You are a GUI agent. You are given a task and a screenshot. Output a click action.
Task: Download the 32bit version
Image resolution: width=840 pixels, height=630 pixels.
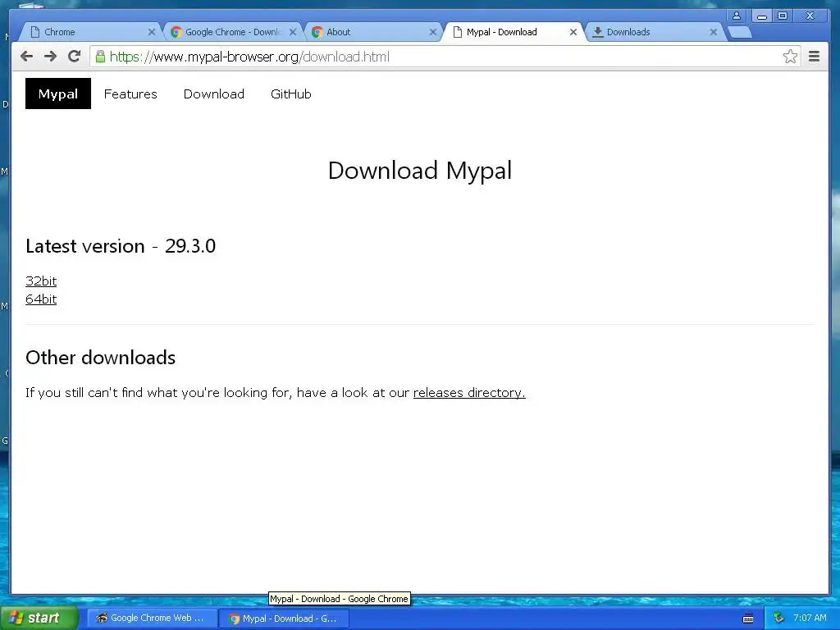(x=41, y=281)
